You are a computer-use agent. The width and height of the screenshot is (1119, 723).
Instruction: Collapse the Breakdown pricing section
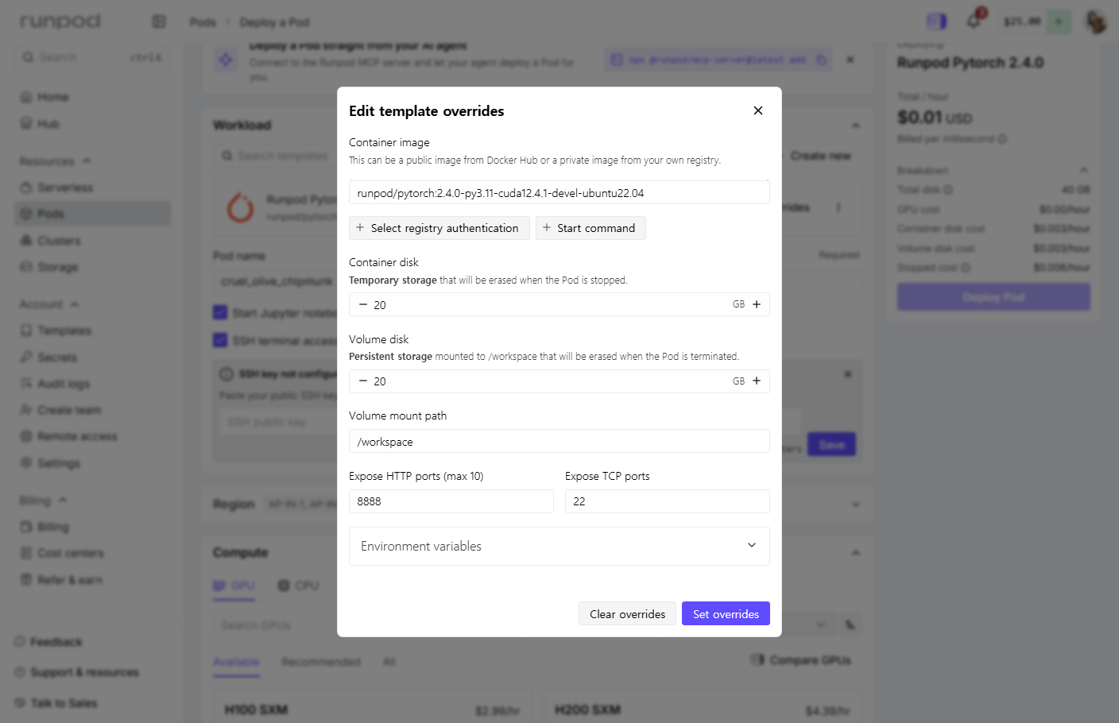pyautogui.click(x=1083, y=170)
